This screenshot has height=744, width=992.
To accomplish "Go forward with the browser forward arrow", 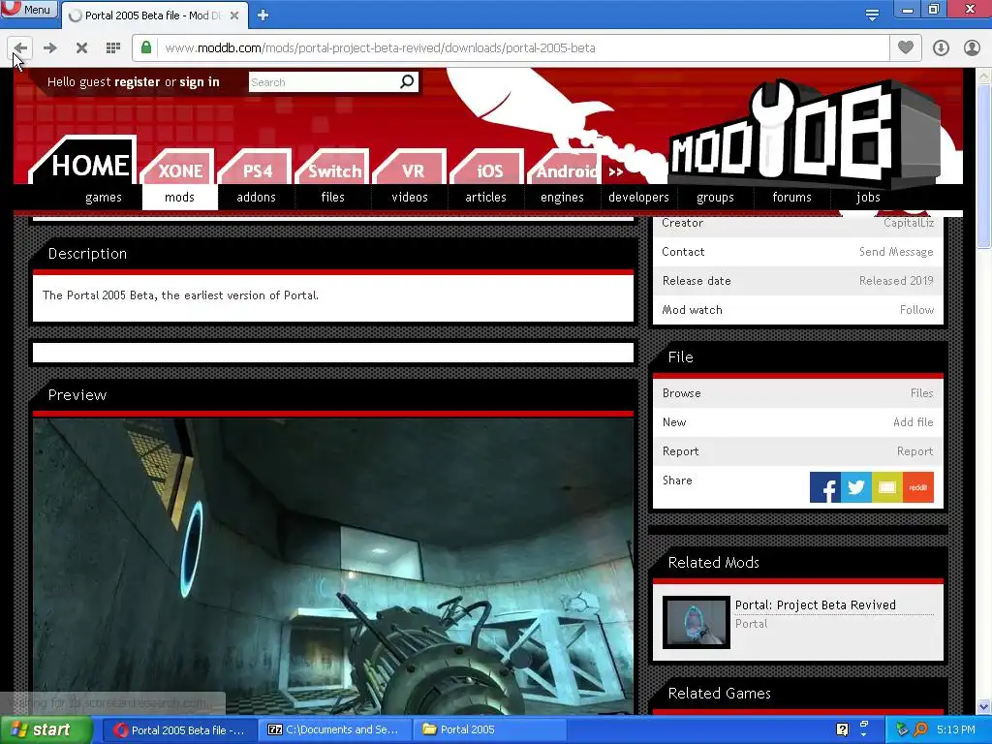I will (50, 48).
